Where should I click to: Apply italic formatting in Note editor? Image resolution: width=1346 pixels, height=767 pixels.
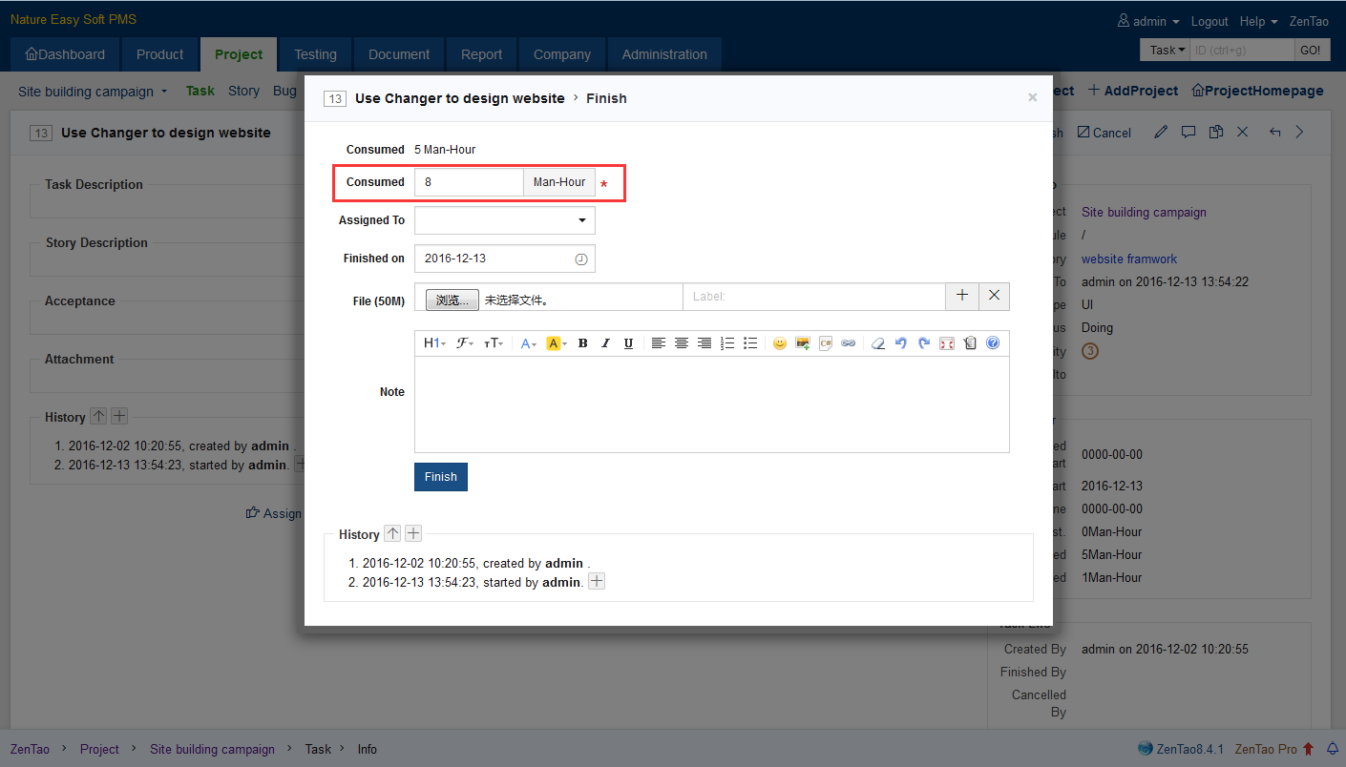point(605,343)
